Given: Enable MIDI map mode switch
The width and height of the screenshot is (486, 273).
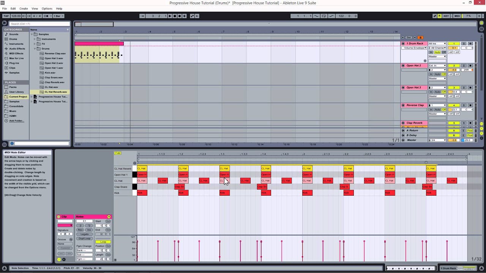Looking at the screenshot, I should 457,16.
